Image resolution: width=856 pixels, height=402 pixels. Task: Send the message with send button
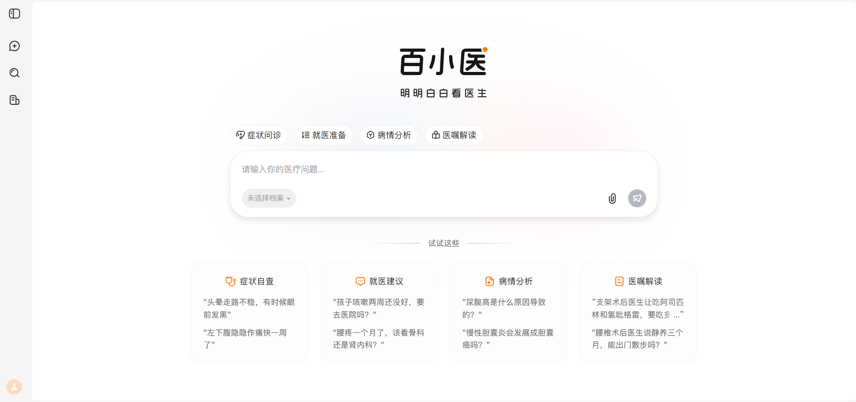pos(637,198)
